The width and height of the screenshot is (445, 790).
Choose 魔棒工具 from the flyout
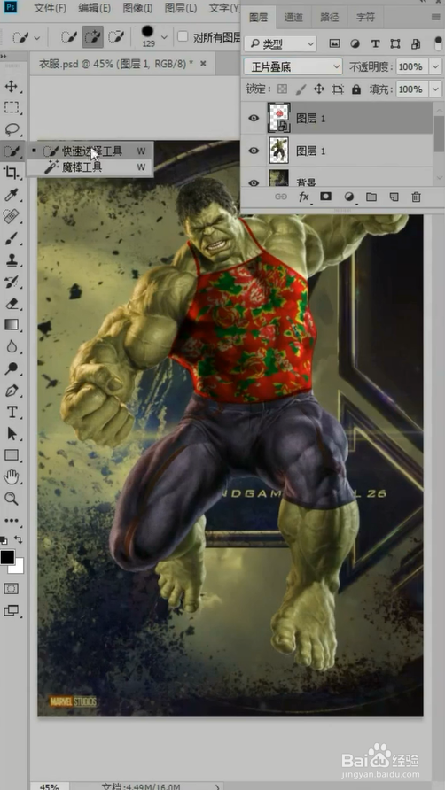click(90, 167)
